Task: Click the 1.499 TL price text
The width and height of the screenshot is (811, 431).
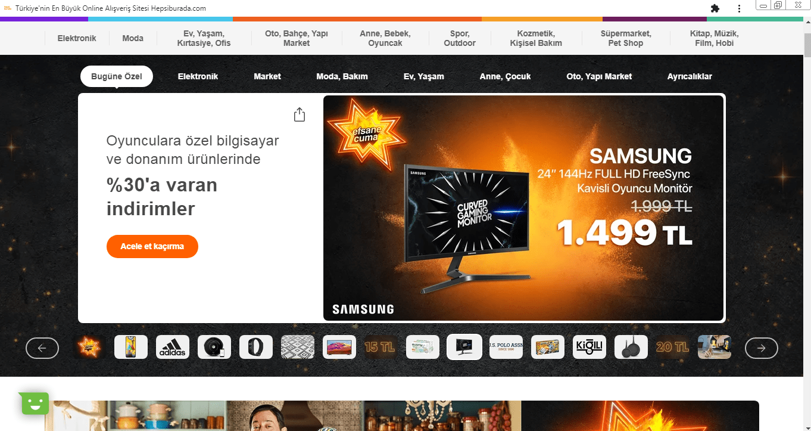Action: [x=625, y=232]
